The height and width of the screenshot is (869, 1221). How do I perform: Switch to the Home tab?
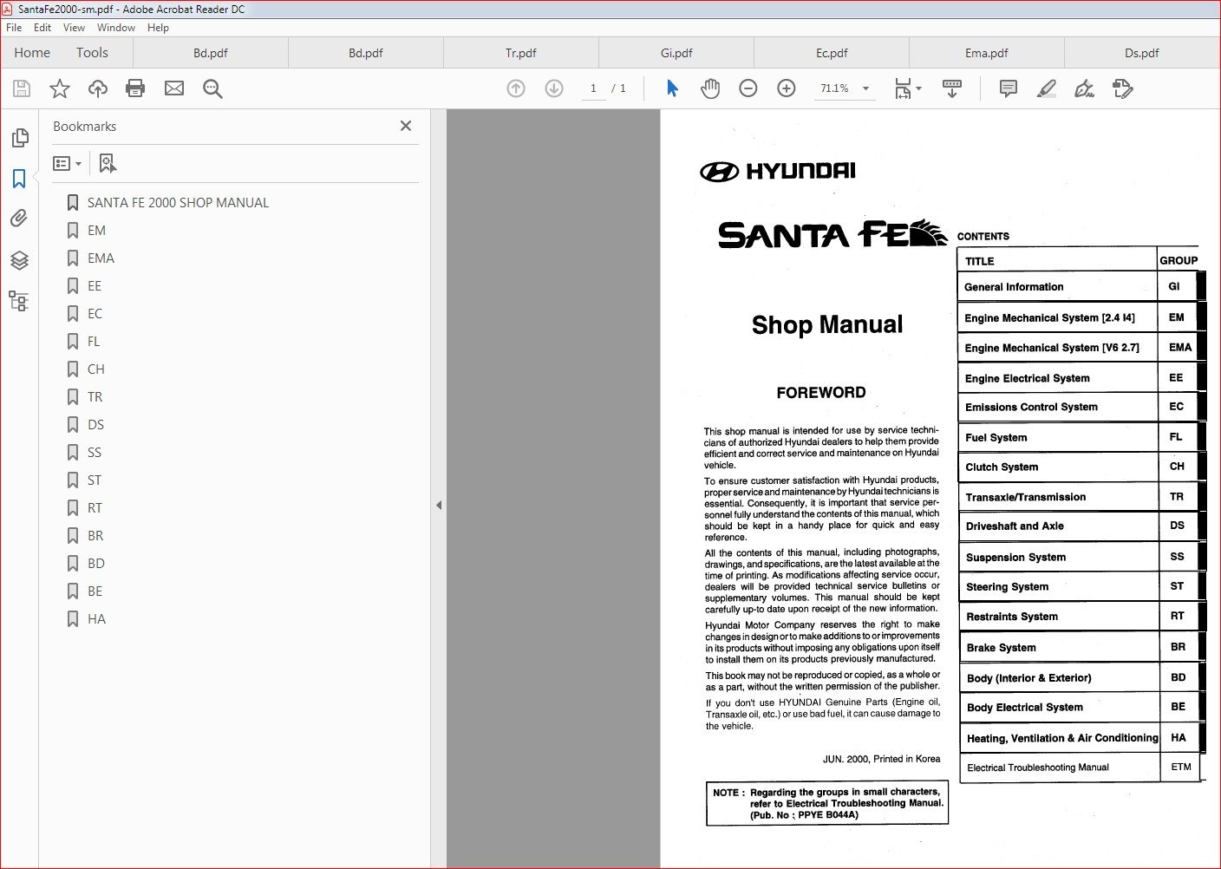32,53
